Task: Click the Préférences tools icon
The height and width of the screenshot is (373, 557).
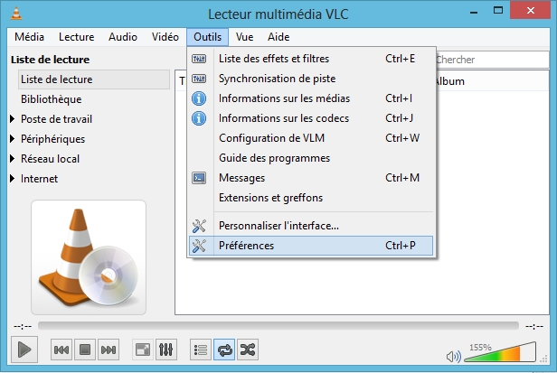Action: tap(199, 246)
